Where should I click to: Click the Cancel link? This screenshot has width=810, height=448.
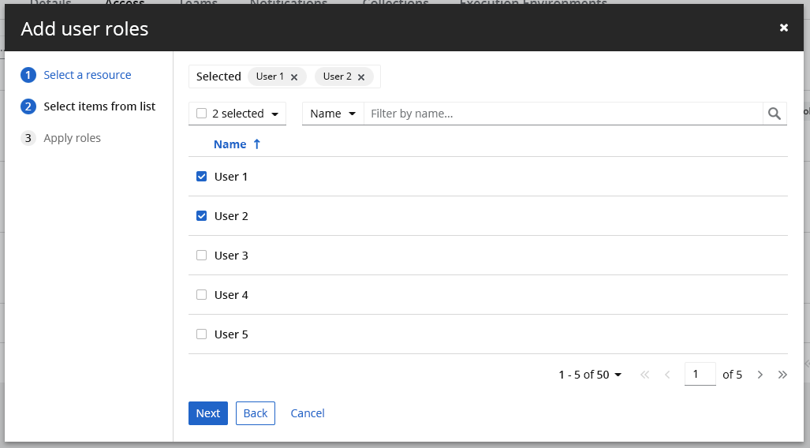tap(308, 413)
